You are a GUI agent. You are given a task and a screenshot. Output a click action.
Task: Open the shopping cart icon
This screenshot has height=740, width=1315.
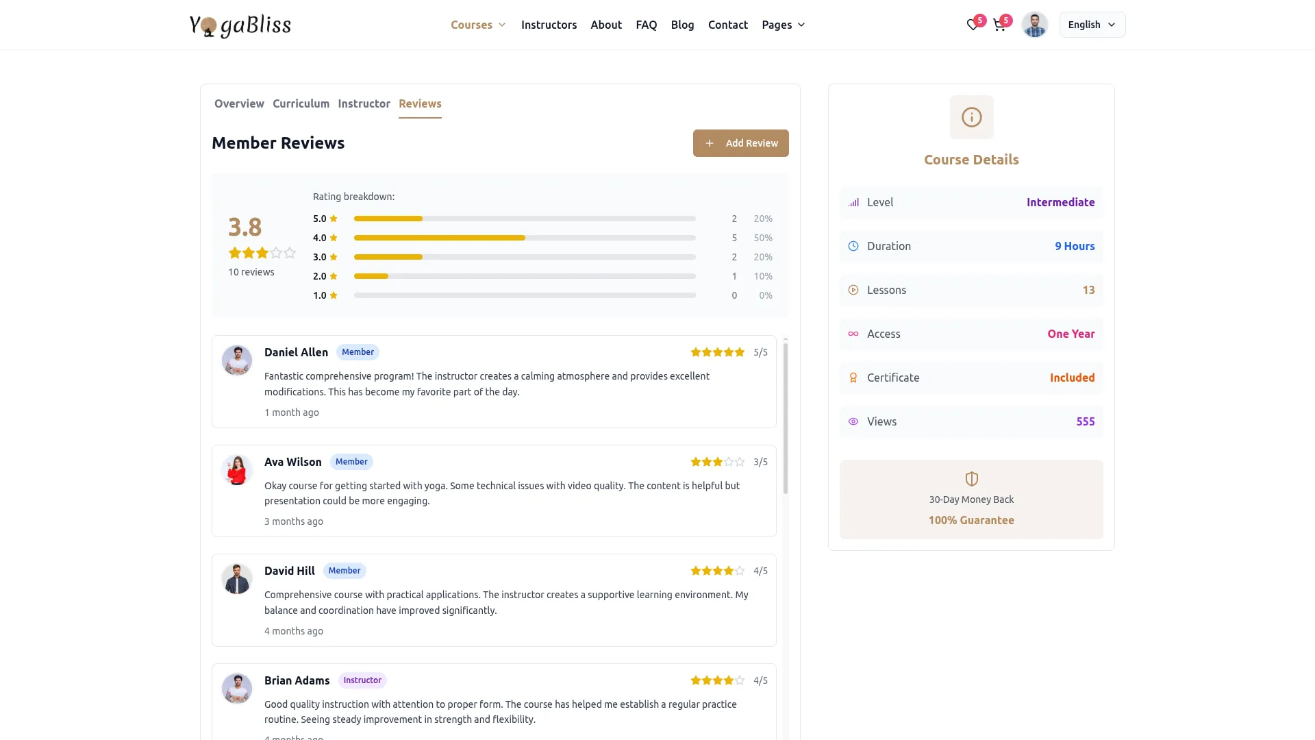999,25
